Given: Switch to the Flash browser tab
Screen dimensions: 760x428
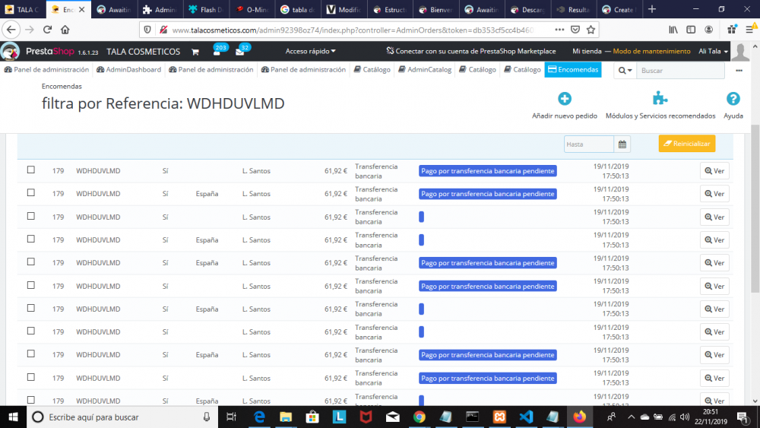Looking at the screenshot, I should (x=207, y=9).
